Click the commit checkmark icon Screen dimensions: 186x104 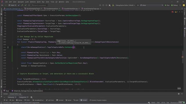[26, 5]
